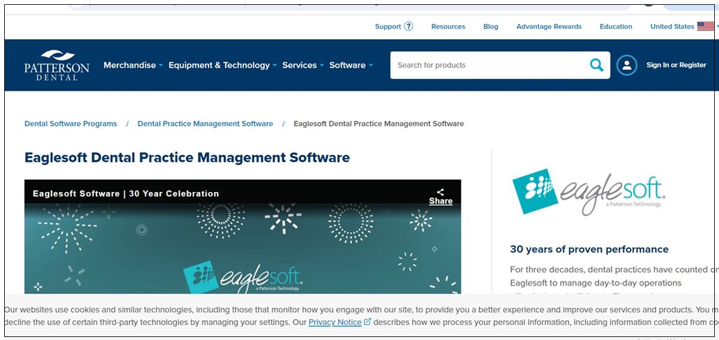Click Sign In or Register

676,65
